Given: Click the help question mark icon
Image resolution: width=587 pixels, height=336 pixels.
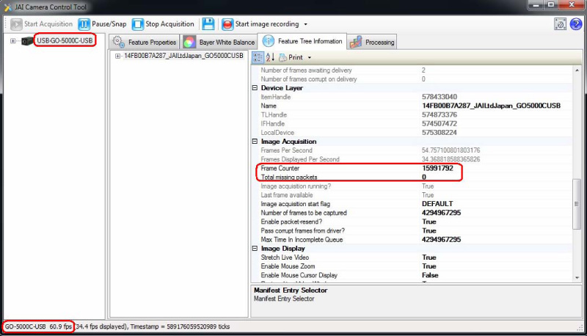Looking at the screenshot, I should pos(576,24).
